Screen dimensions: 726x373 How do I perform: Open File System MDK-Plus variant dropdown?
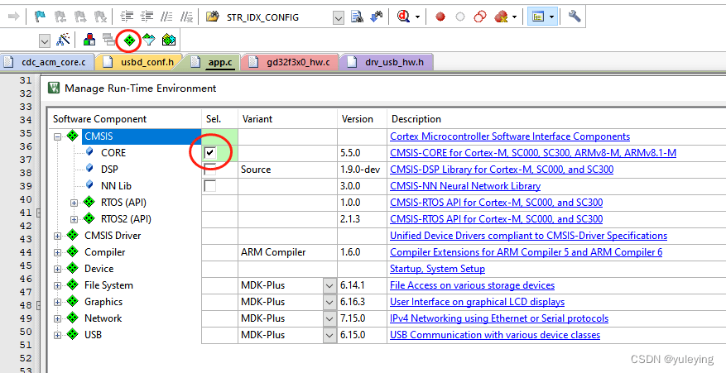329,285
